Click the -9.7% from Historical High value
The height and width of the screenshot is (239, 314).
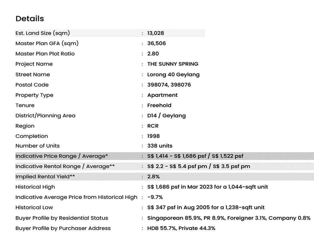(155, 197)
